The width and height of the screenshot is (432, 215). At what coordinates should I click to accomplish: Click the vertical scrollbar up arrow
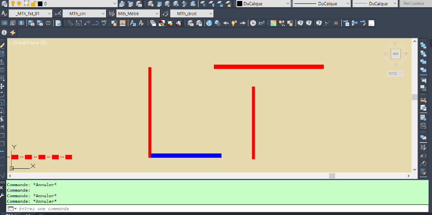click(x=414, y=41)
